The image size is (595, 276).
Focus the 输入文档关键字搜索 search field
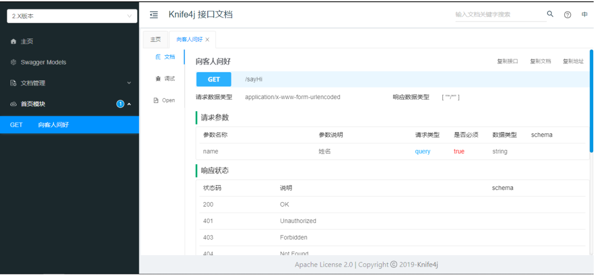pyautogui.click(x=500, y=15)
